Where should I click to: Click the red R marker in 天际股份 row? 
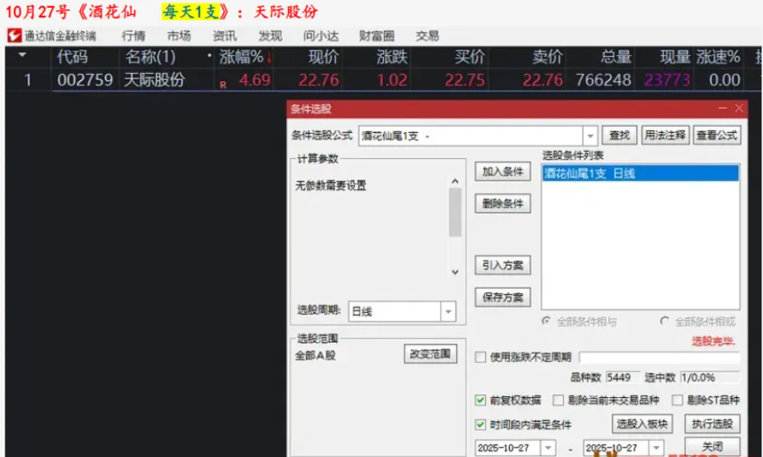223,84
